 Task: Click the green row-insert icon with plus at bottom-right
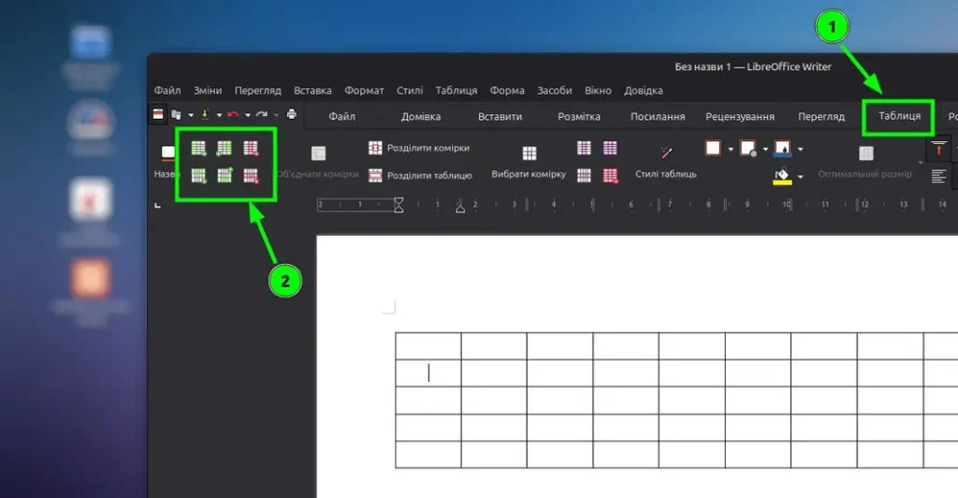click(198, 148)
